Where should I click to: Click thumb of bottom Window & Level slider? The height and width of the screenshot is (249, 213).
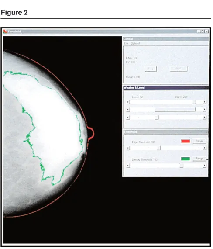coord(157,118)
